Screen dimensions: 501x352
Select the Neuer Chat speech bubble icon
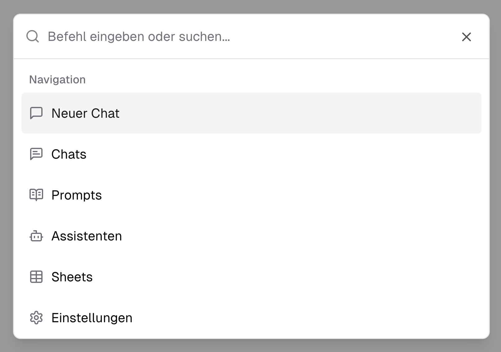point(36,113)
